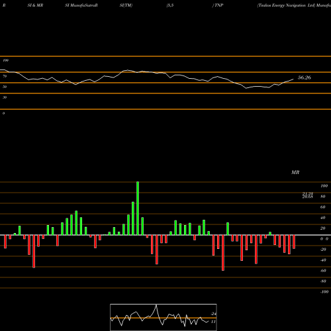
Task: Click the 'SI(TM)' header text
Action: (x=126, y=5)
